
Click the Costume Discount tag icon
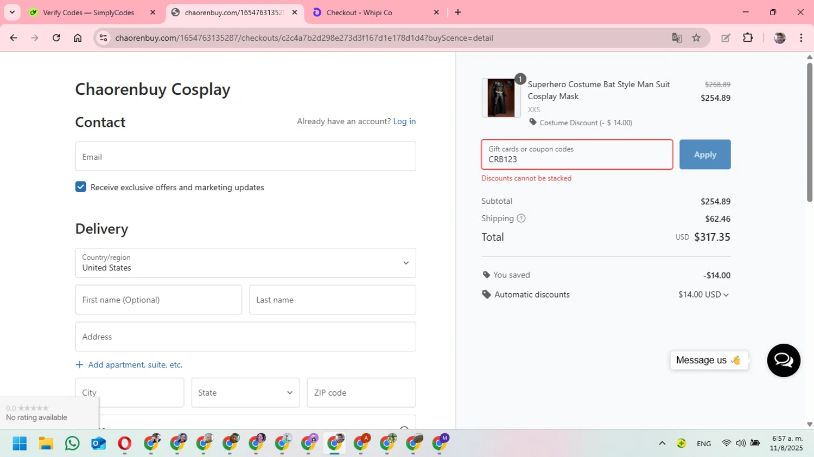533,123
